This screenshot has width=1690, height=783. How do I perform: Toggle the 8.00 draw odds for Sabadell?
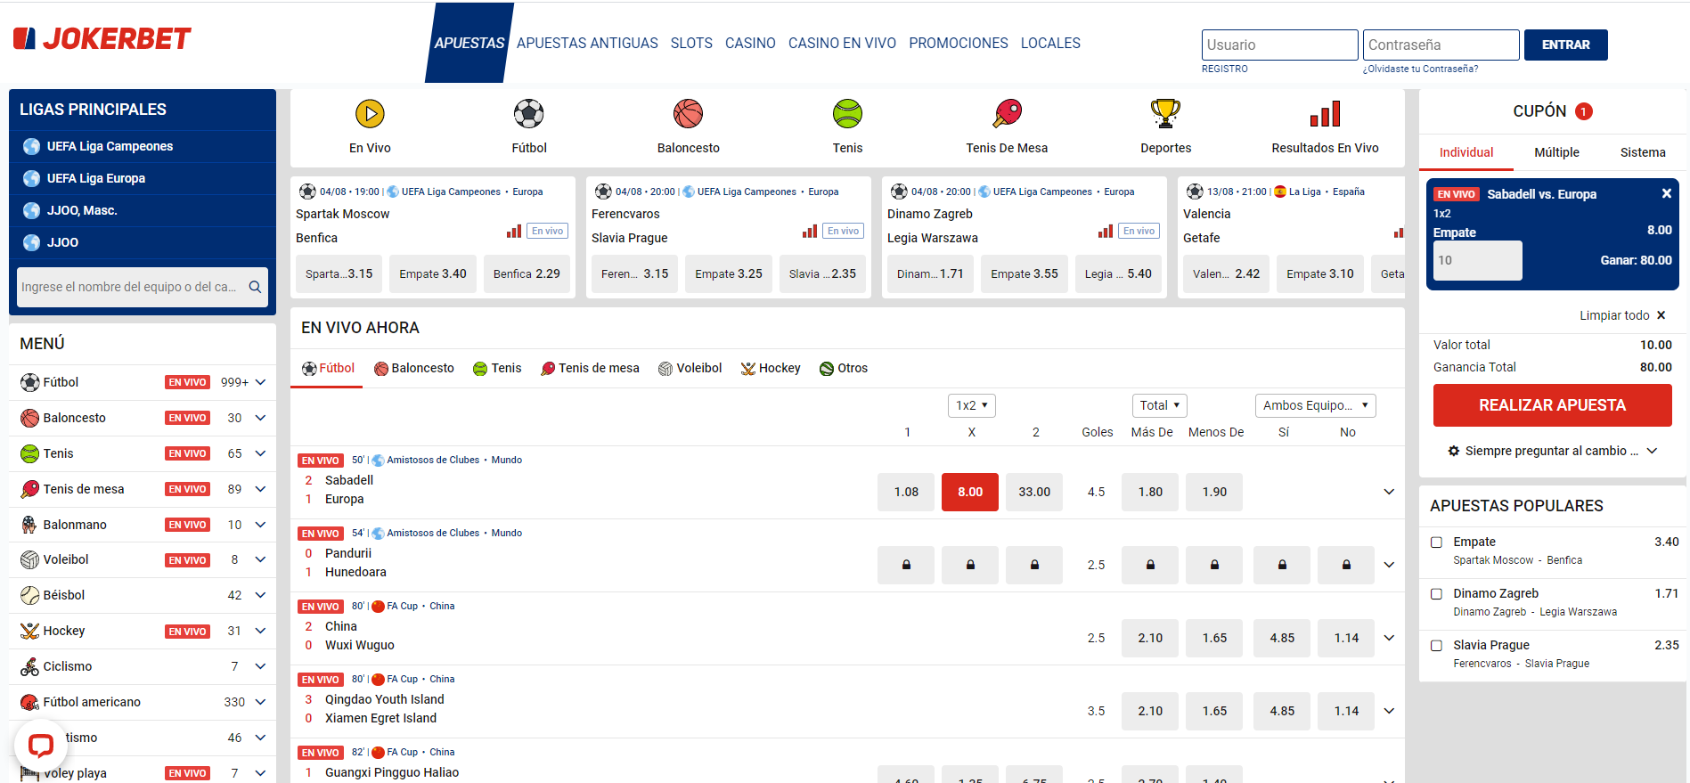[970, 492]
